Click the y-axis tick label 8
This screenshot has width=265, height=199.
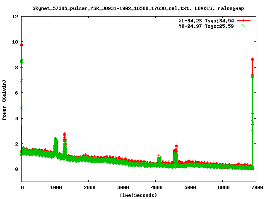(17, 68)
